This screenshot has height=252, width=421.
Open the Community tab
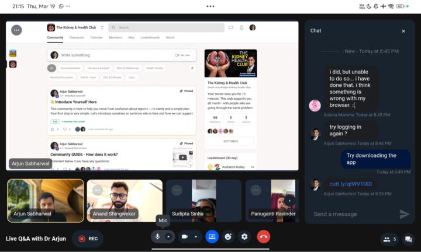(55, 37)
